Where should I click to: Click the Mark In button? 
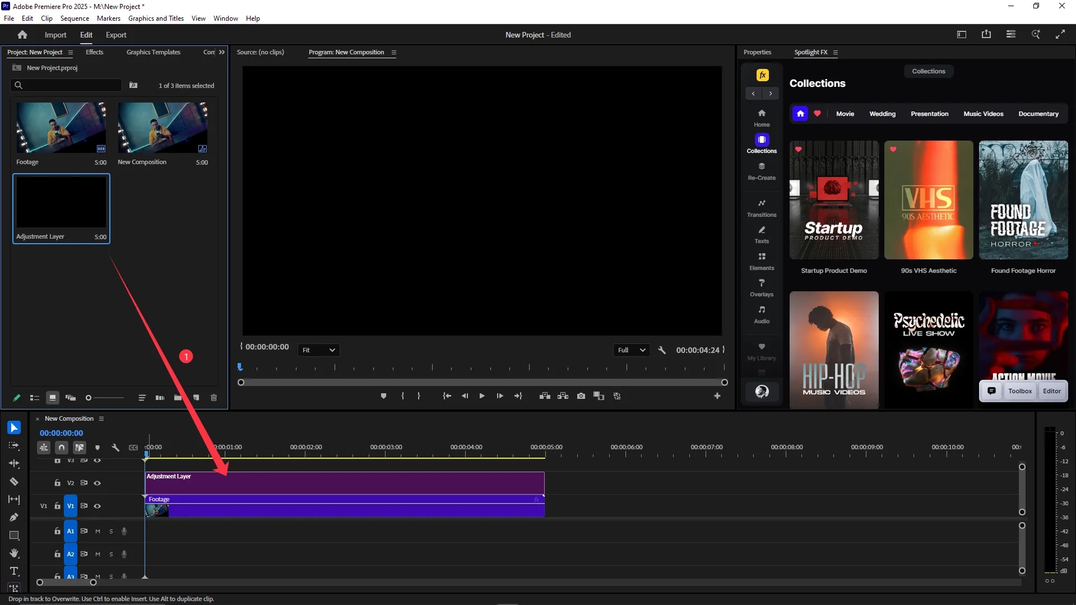pos(402,396)
